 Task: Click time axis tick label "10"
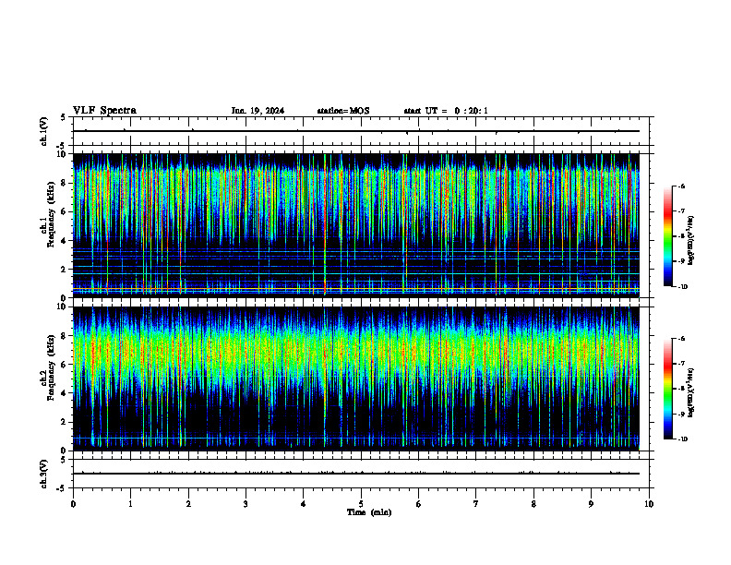649,504
